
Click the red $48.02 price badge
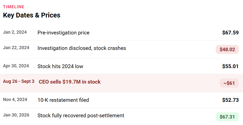point(227,49)
